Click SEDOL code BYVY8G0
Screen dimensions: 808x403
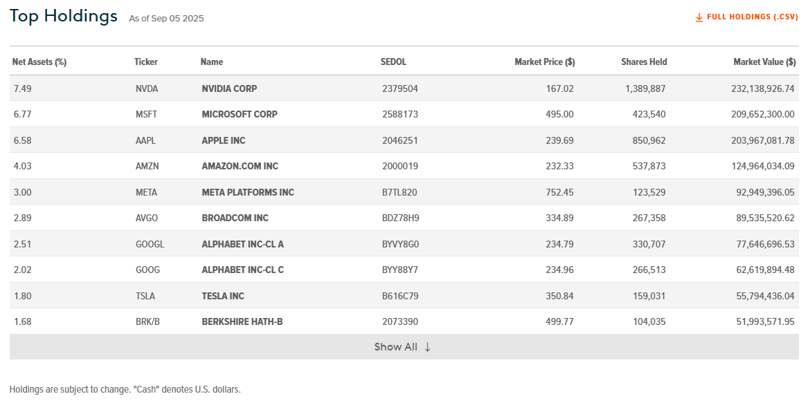(x=400, y=244)
